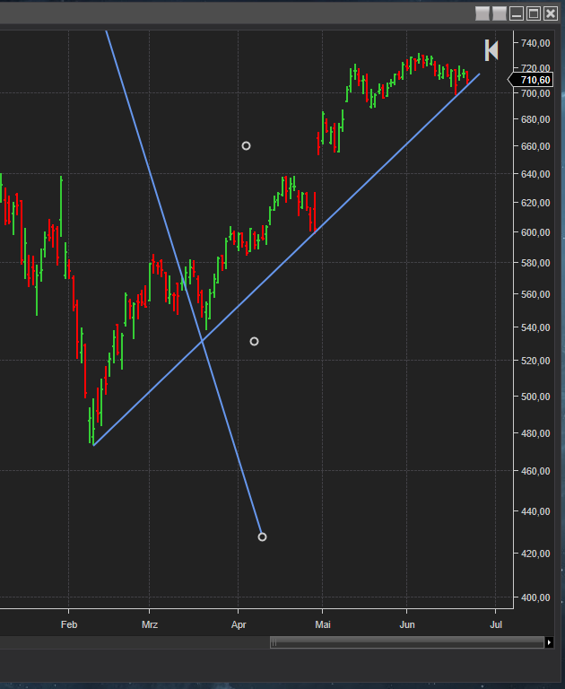
Task: Click the rising trendline's start point at the February low
Action: click(x=93, y=445)
